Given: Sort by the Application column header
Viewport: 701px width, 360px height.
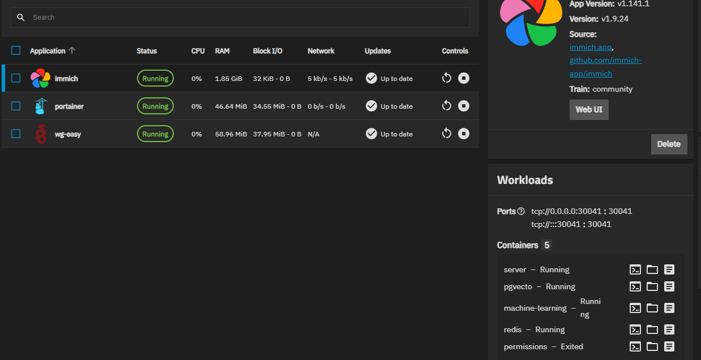Looking at the screenshot, I should click(x=48, y=51).
